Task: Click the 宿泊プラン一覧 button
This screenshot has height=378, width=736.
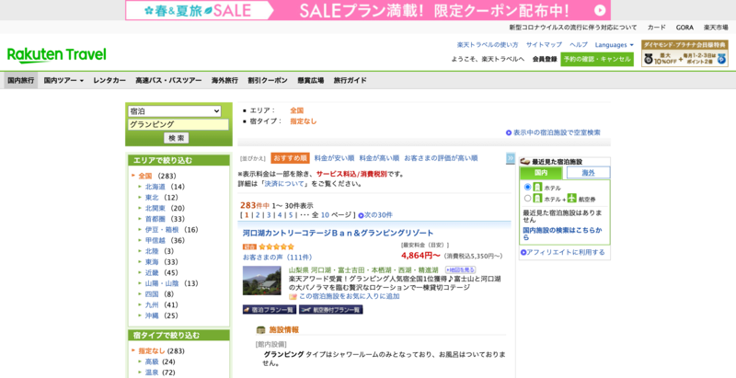Action: (270, 310)
